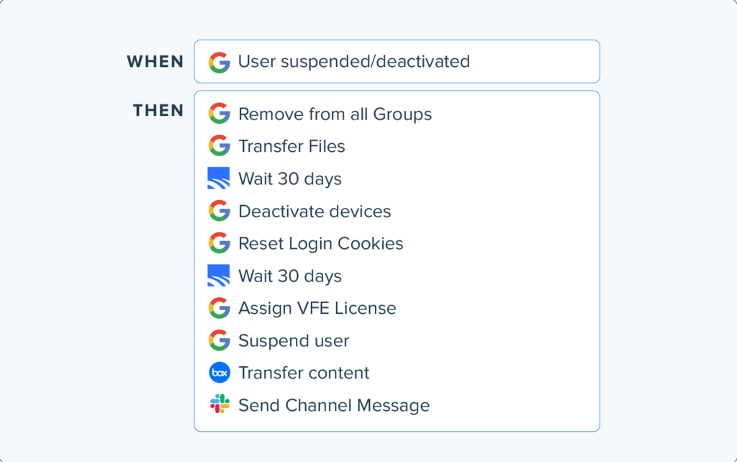Click the Google icon on the Suspend user row
737x462 pixels.
click(x=220, y=340)
